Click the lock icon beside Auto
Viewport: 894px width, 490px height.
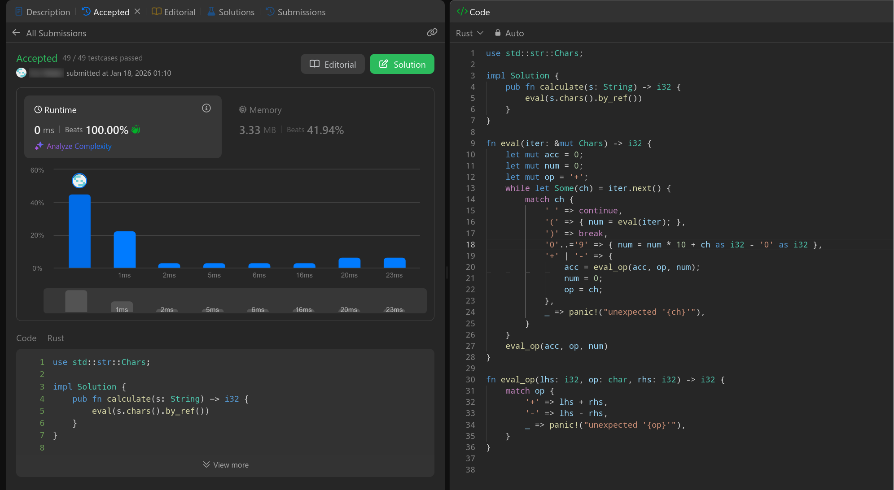click(x=498, y=33)
